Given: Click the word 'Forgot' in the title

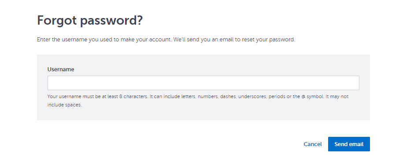Looking at the screenshot, I should tap(57, 20).
